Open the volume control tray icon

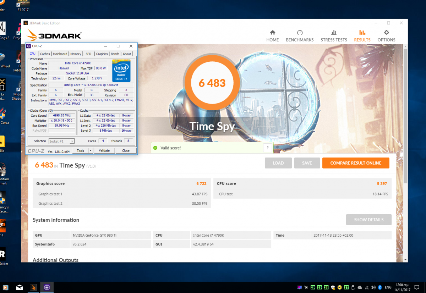(373, 287)
